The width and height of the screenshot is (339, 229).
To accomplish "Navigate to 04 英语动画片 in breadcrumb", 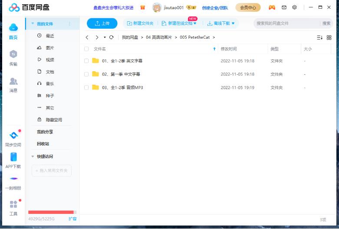I will point(159,37).
